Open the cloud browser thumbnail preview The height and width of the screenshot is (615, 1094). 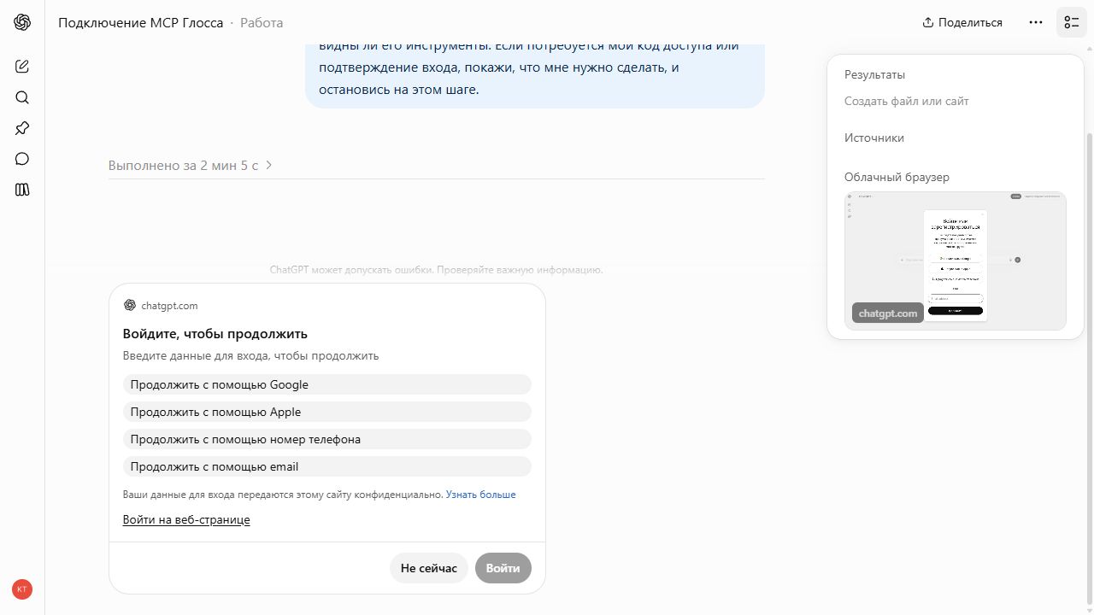[956, 261]
